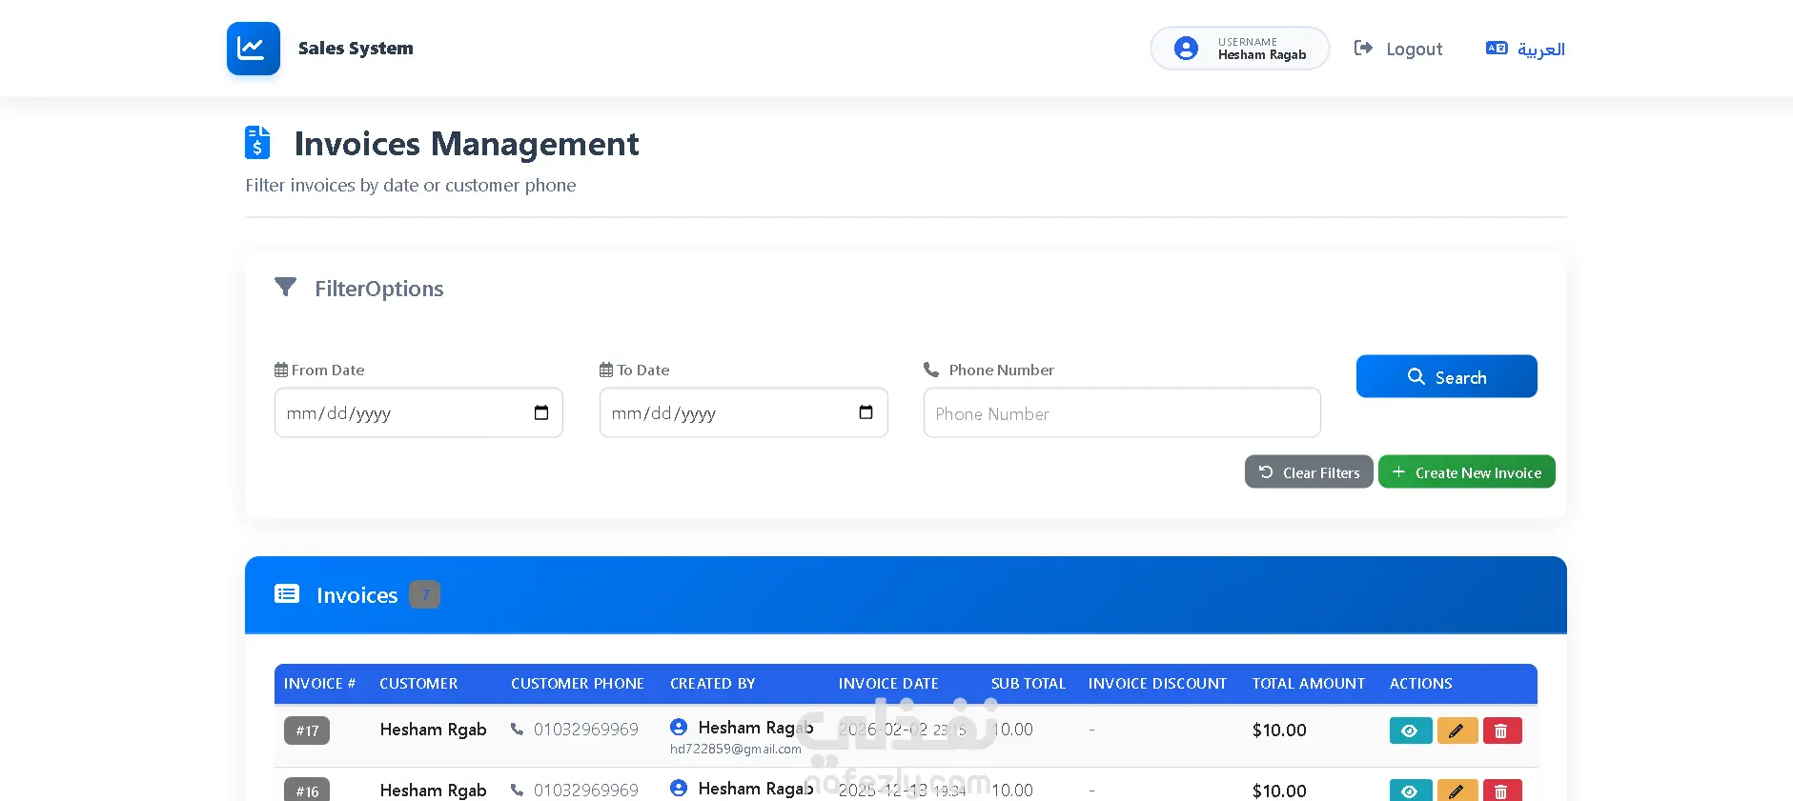Select customer Hesham Rgab in invoice #17 row
Image resolution: width=1793 pixels, height=801 pixels.
point(434,730)
